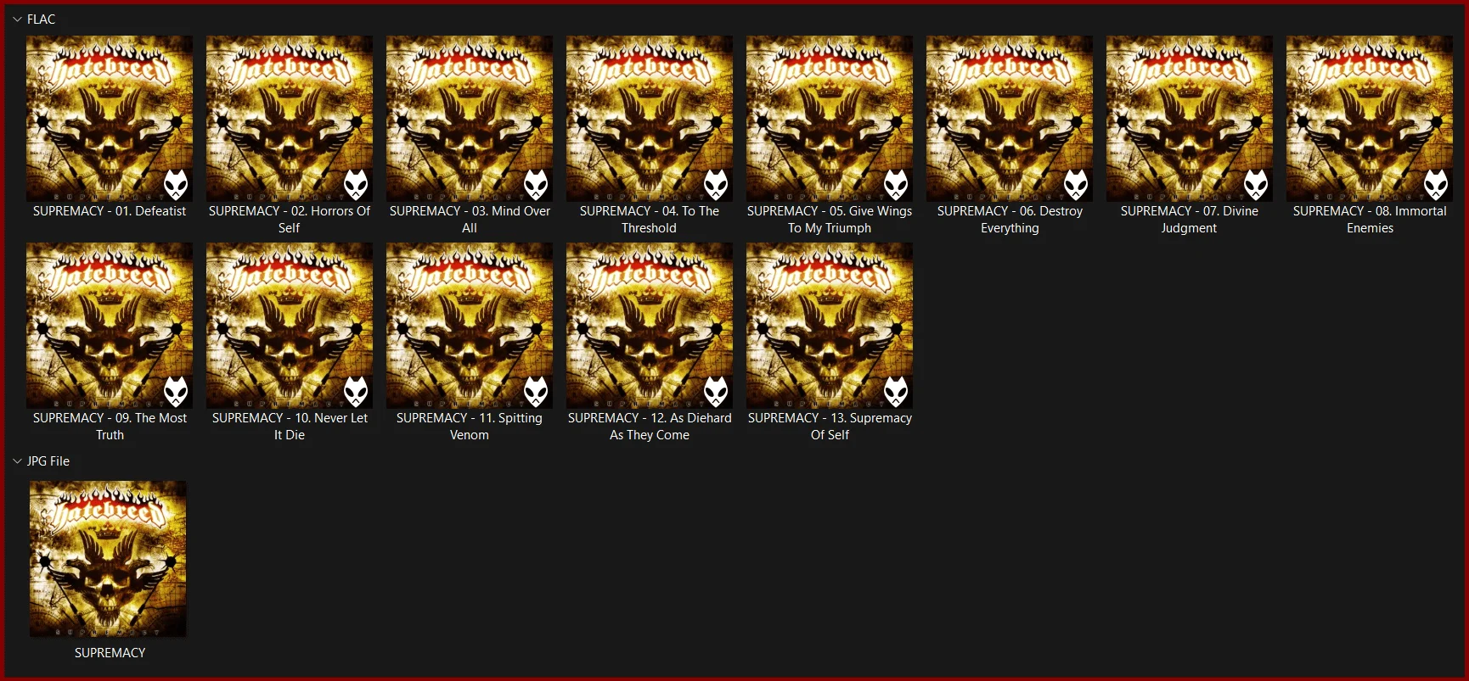The width and height of the screenshot is (1469, 681).
Task: Click the file name 'SUPREMACY - 02. Horrors Of Self'
Action: pyautogui.click(x=290, y=220)
